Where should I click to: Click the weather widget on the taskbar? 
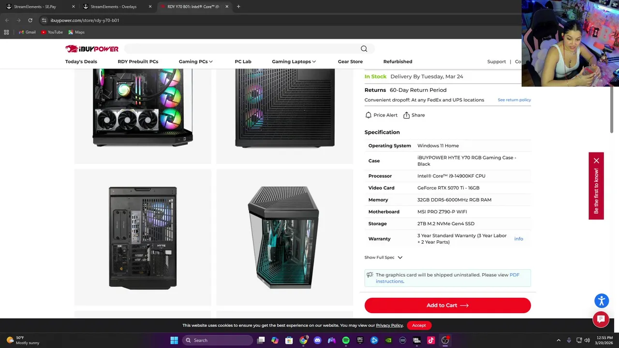(22, 340)
